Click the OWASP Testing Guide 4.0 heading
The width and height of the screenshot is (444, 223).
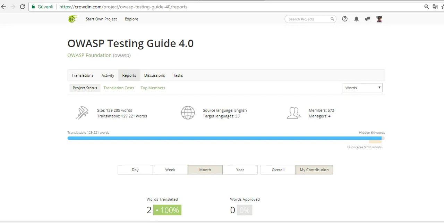coord(130,43)
